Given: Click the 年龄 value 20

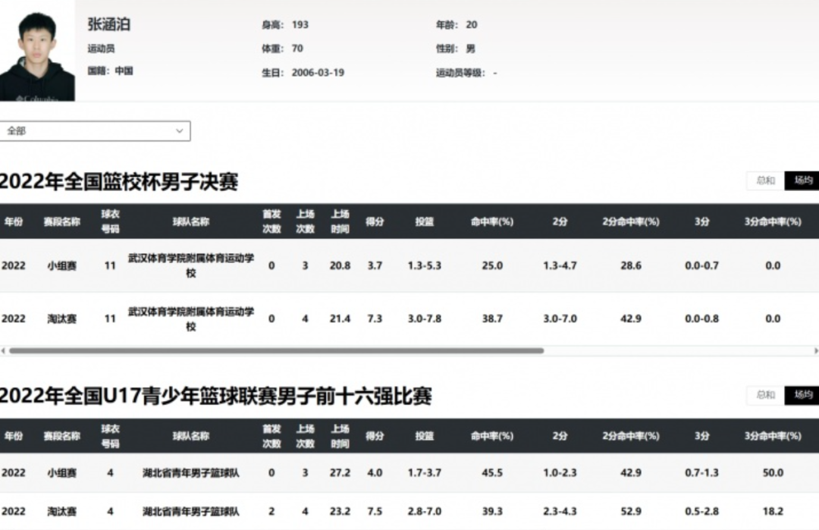Looking at the screenshot, I should 471,24.
